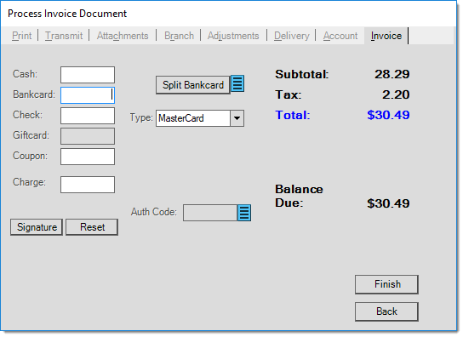The height and width of the screenshot is (337, 463).
Task: Switch to the Account tab
Action: (x=340, y=36)
